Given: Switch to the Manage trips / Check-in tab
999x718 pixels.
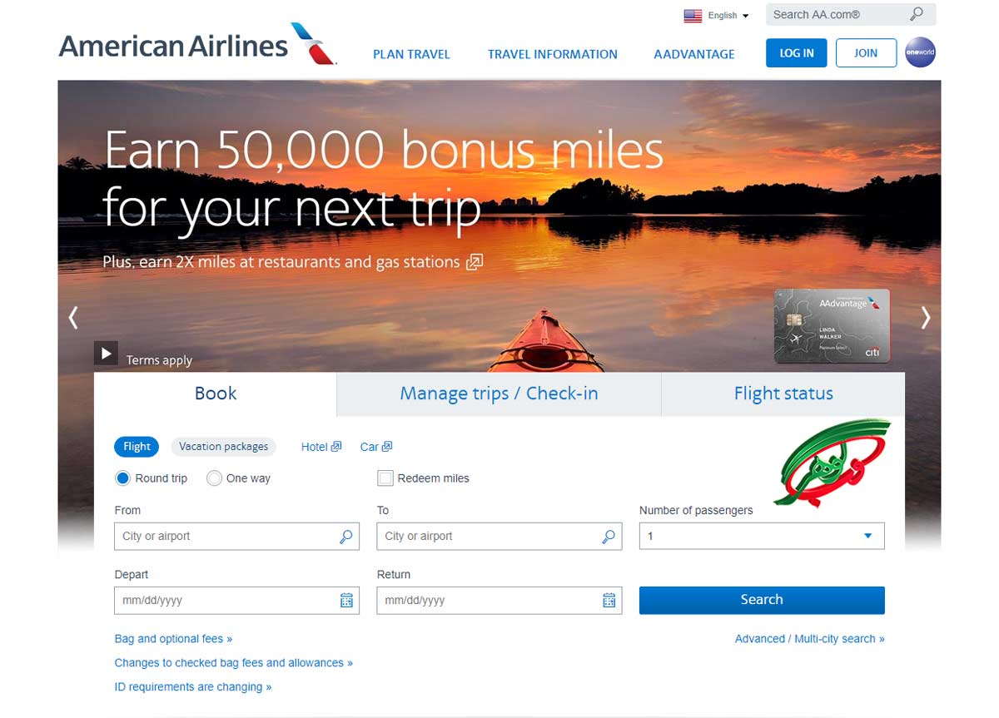Looking at the screenshot, I should (499, 394).
